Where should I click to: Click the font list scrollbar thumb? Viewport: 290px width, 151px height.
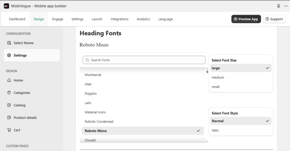(x=207, y=72)
